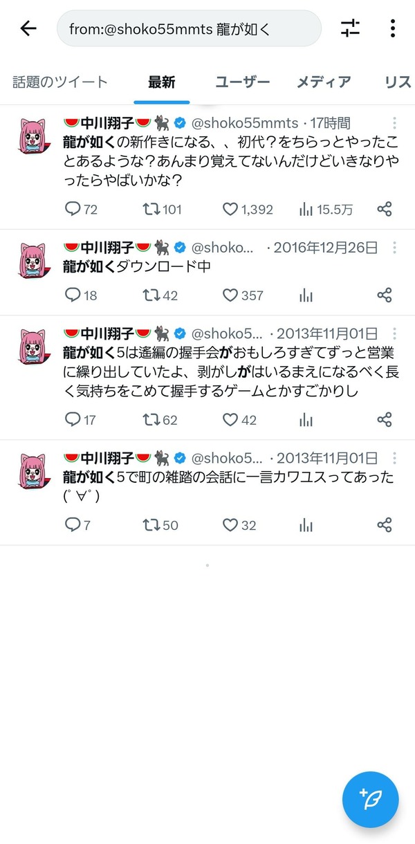
Task: Open 中川翔子 profile name on last tweet
Action: point(107,458)
